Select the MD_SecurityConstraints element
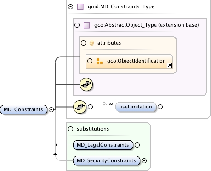The image size is (211, 171). tap(107, 160)
